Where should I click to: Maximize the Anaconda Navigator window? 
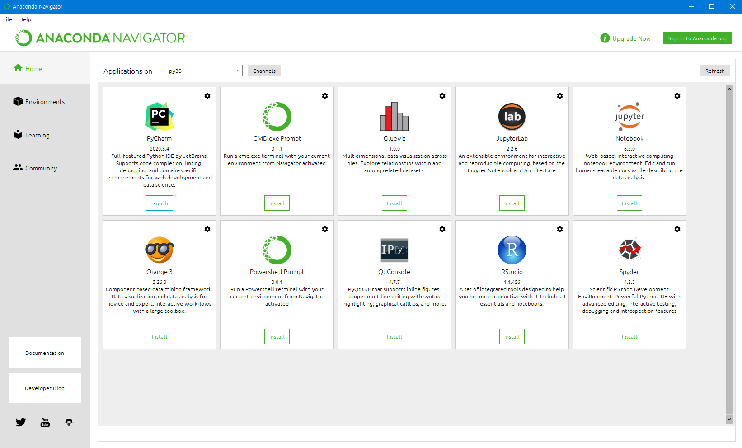tap(712, 6)
